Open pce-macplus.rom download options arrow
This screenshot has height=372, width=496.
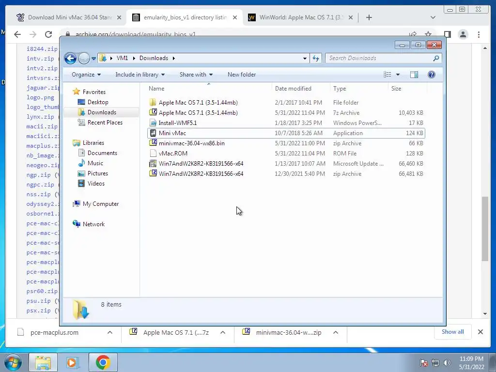110,332
